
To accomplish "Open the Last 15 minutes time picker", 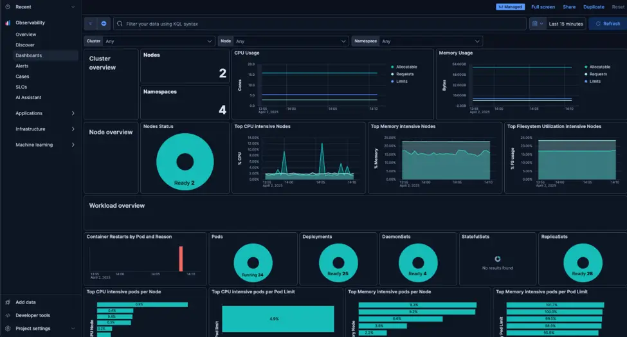I will tap(566, 24).
